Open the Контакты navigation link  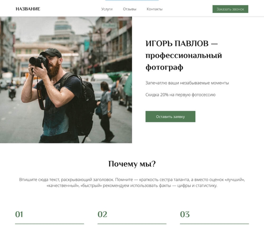(154, 9)
